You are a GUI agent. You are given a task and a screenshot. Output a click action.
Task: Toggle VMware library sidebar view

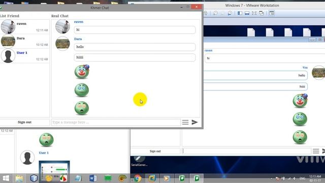(240, 13)
